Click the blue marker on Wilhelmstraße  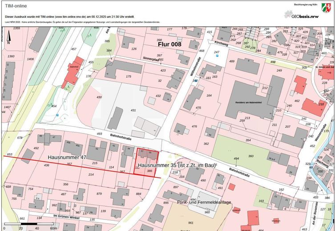pos(195,81)
